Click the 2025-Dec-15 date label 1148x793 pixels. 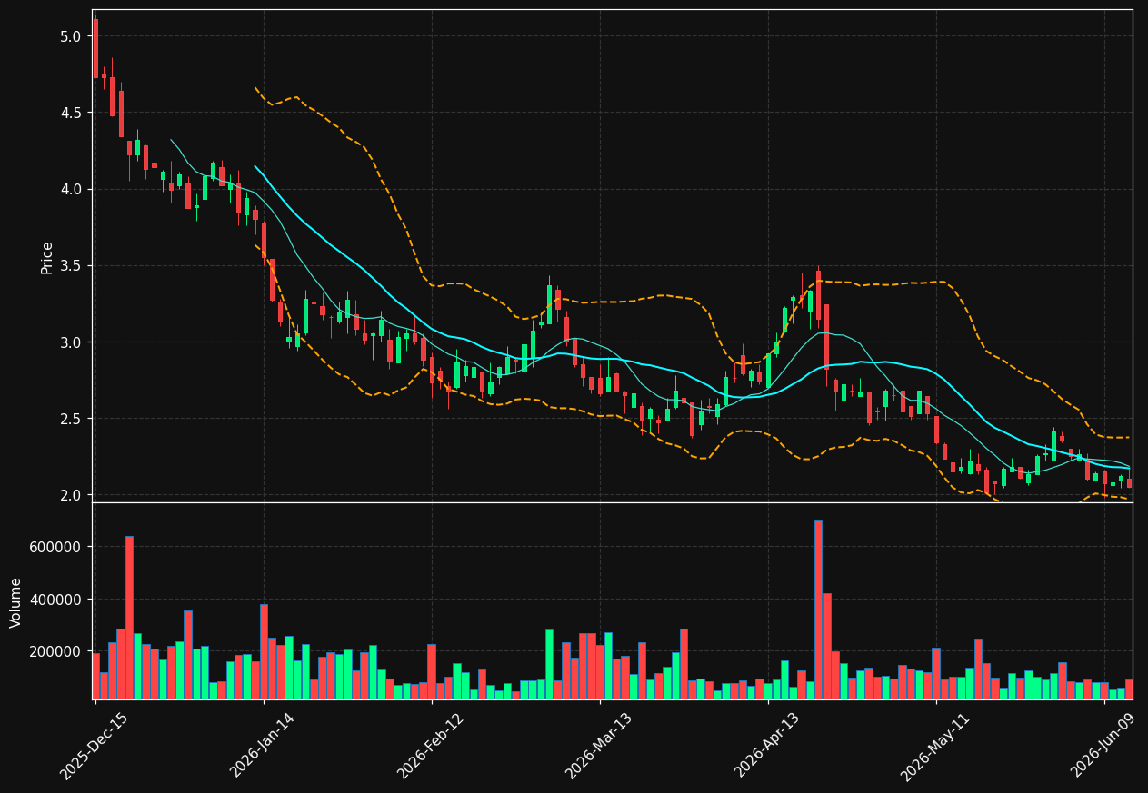pos(94,746)
